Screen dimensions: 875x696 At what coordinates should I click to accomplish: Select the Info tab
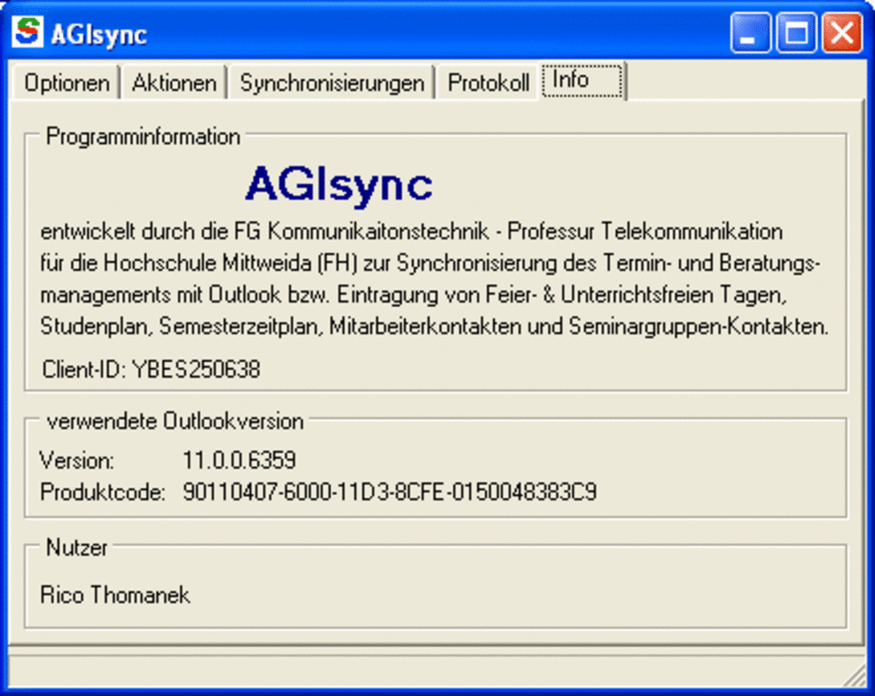coord(582,80)
